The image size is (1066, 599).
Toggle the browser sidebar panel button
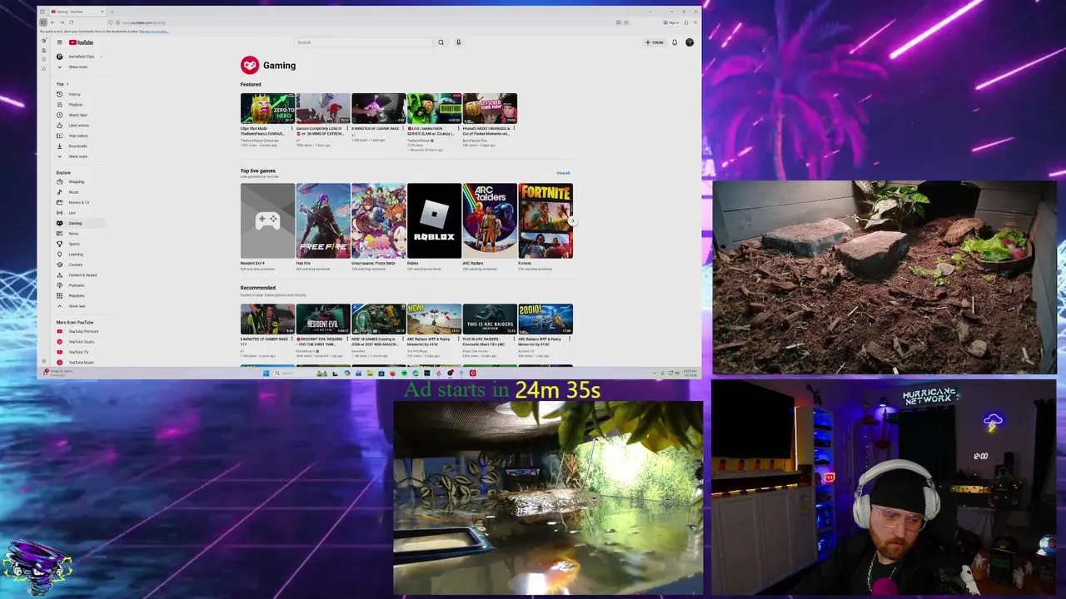pos(43,22)
